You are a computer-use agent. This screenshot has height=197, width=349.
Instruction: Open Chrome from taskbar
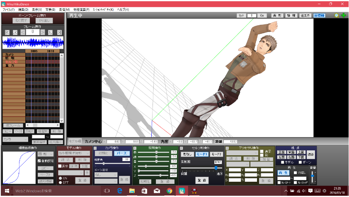(170, 191)
